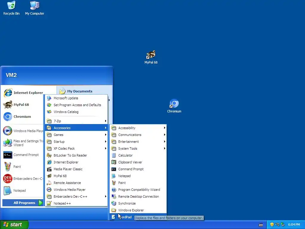Image resolution: width=305 pixels, height=229 pixels.
Task: Open the My Computer desktop icon
Action: click(x=35, y=8)
